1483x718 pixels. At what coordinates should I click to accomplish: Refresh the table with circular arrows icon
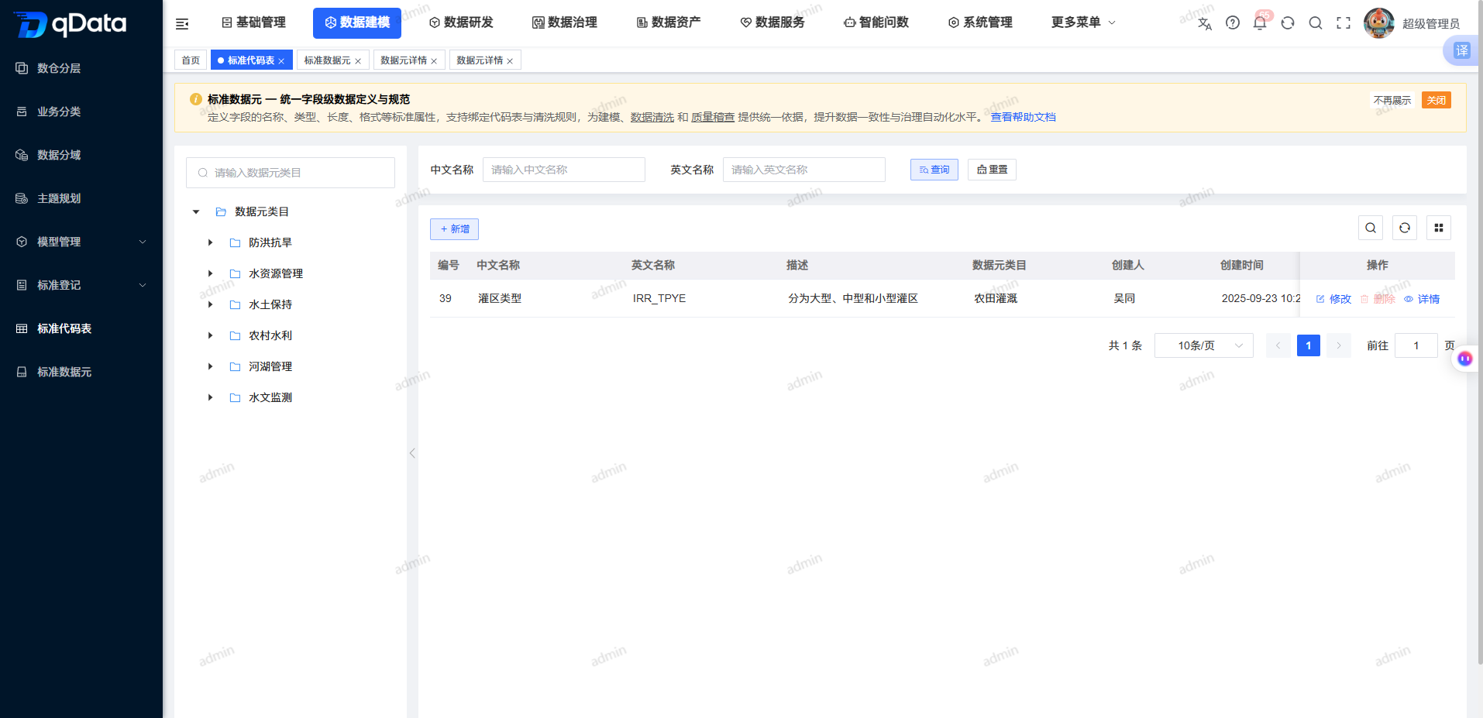pos(1405,228)
